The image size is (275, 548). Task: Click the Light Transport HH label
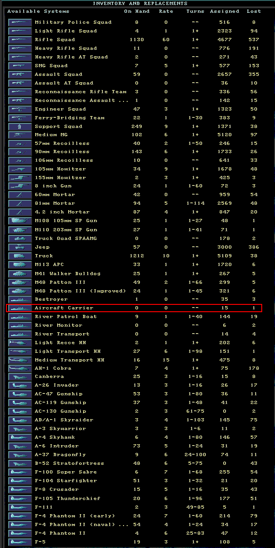68,351
